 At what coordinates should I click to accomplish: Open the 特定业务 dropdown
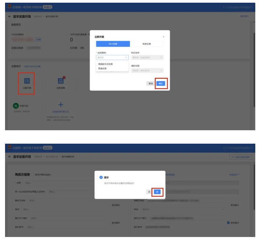coord(147,57)
